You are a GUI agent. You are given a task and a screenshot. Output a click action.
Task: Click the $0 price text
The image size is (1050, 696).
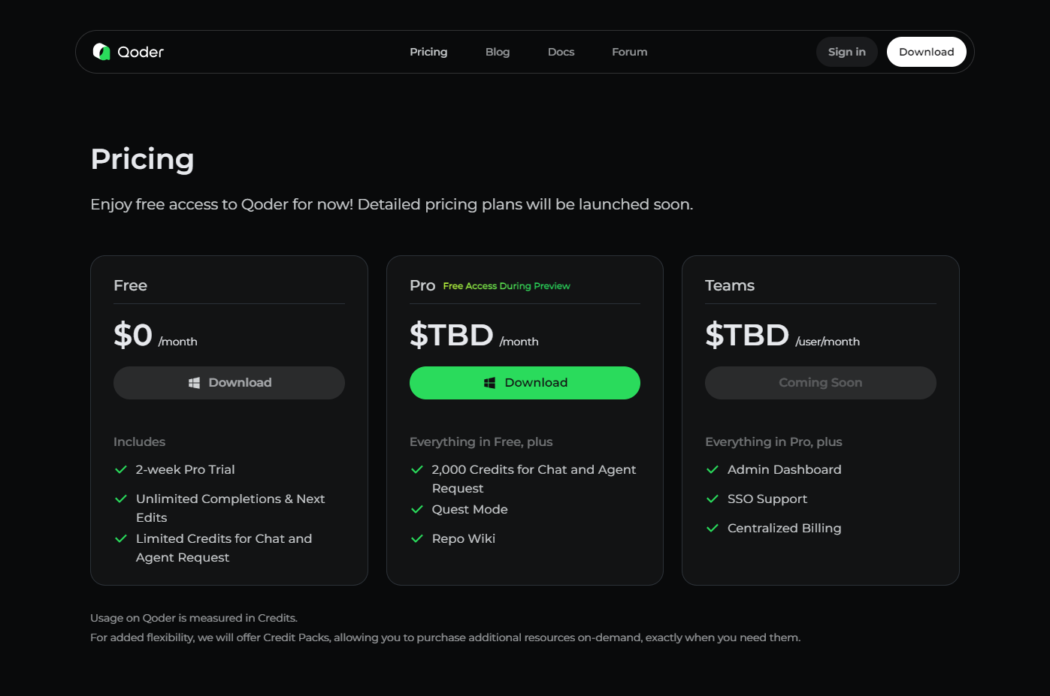tap(133, 335)
